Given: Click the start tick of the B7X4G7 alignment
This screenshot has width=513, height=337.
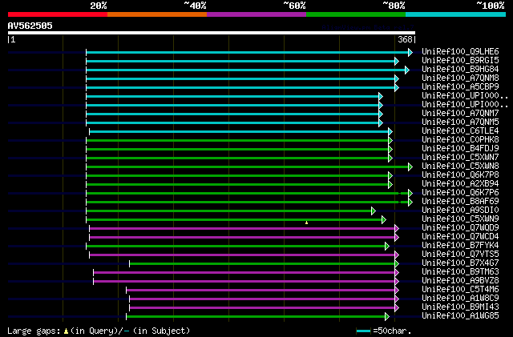Looking at the screenshot, I should pyautogui.click(x=129, y=264).
